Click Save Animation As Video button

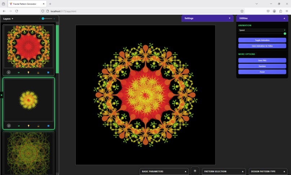coord(262,46)
